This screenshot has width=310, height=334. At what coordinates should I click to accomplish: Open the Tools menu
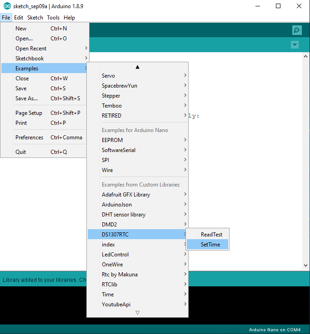tap(53, 18)
